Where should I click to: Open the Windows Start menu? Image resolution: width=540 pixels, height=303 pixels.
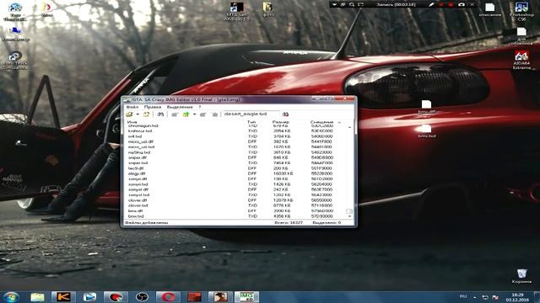[11, 297]
